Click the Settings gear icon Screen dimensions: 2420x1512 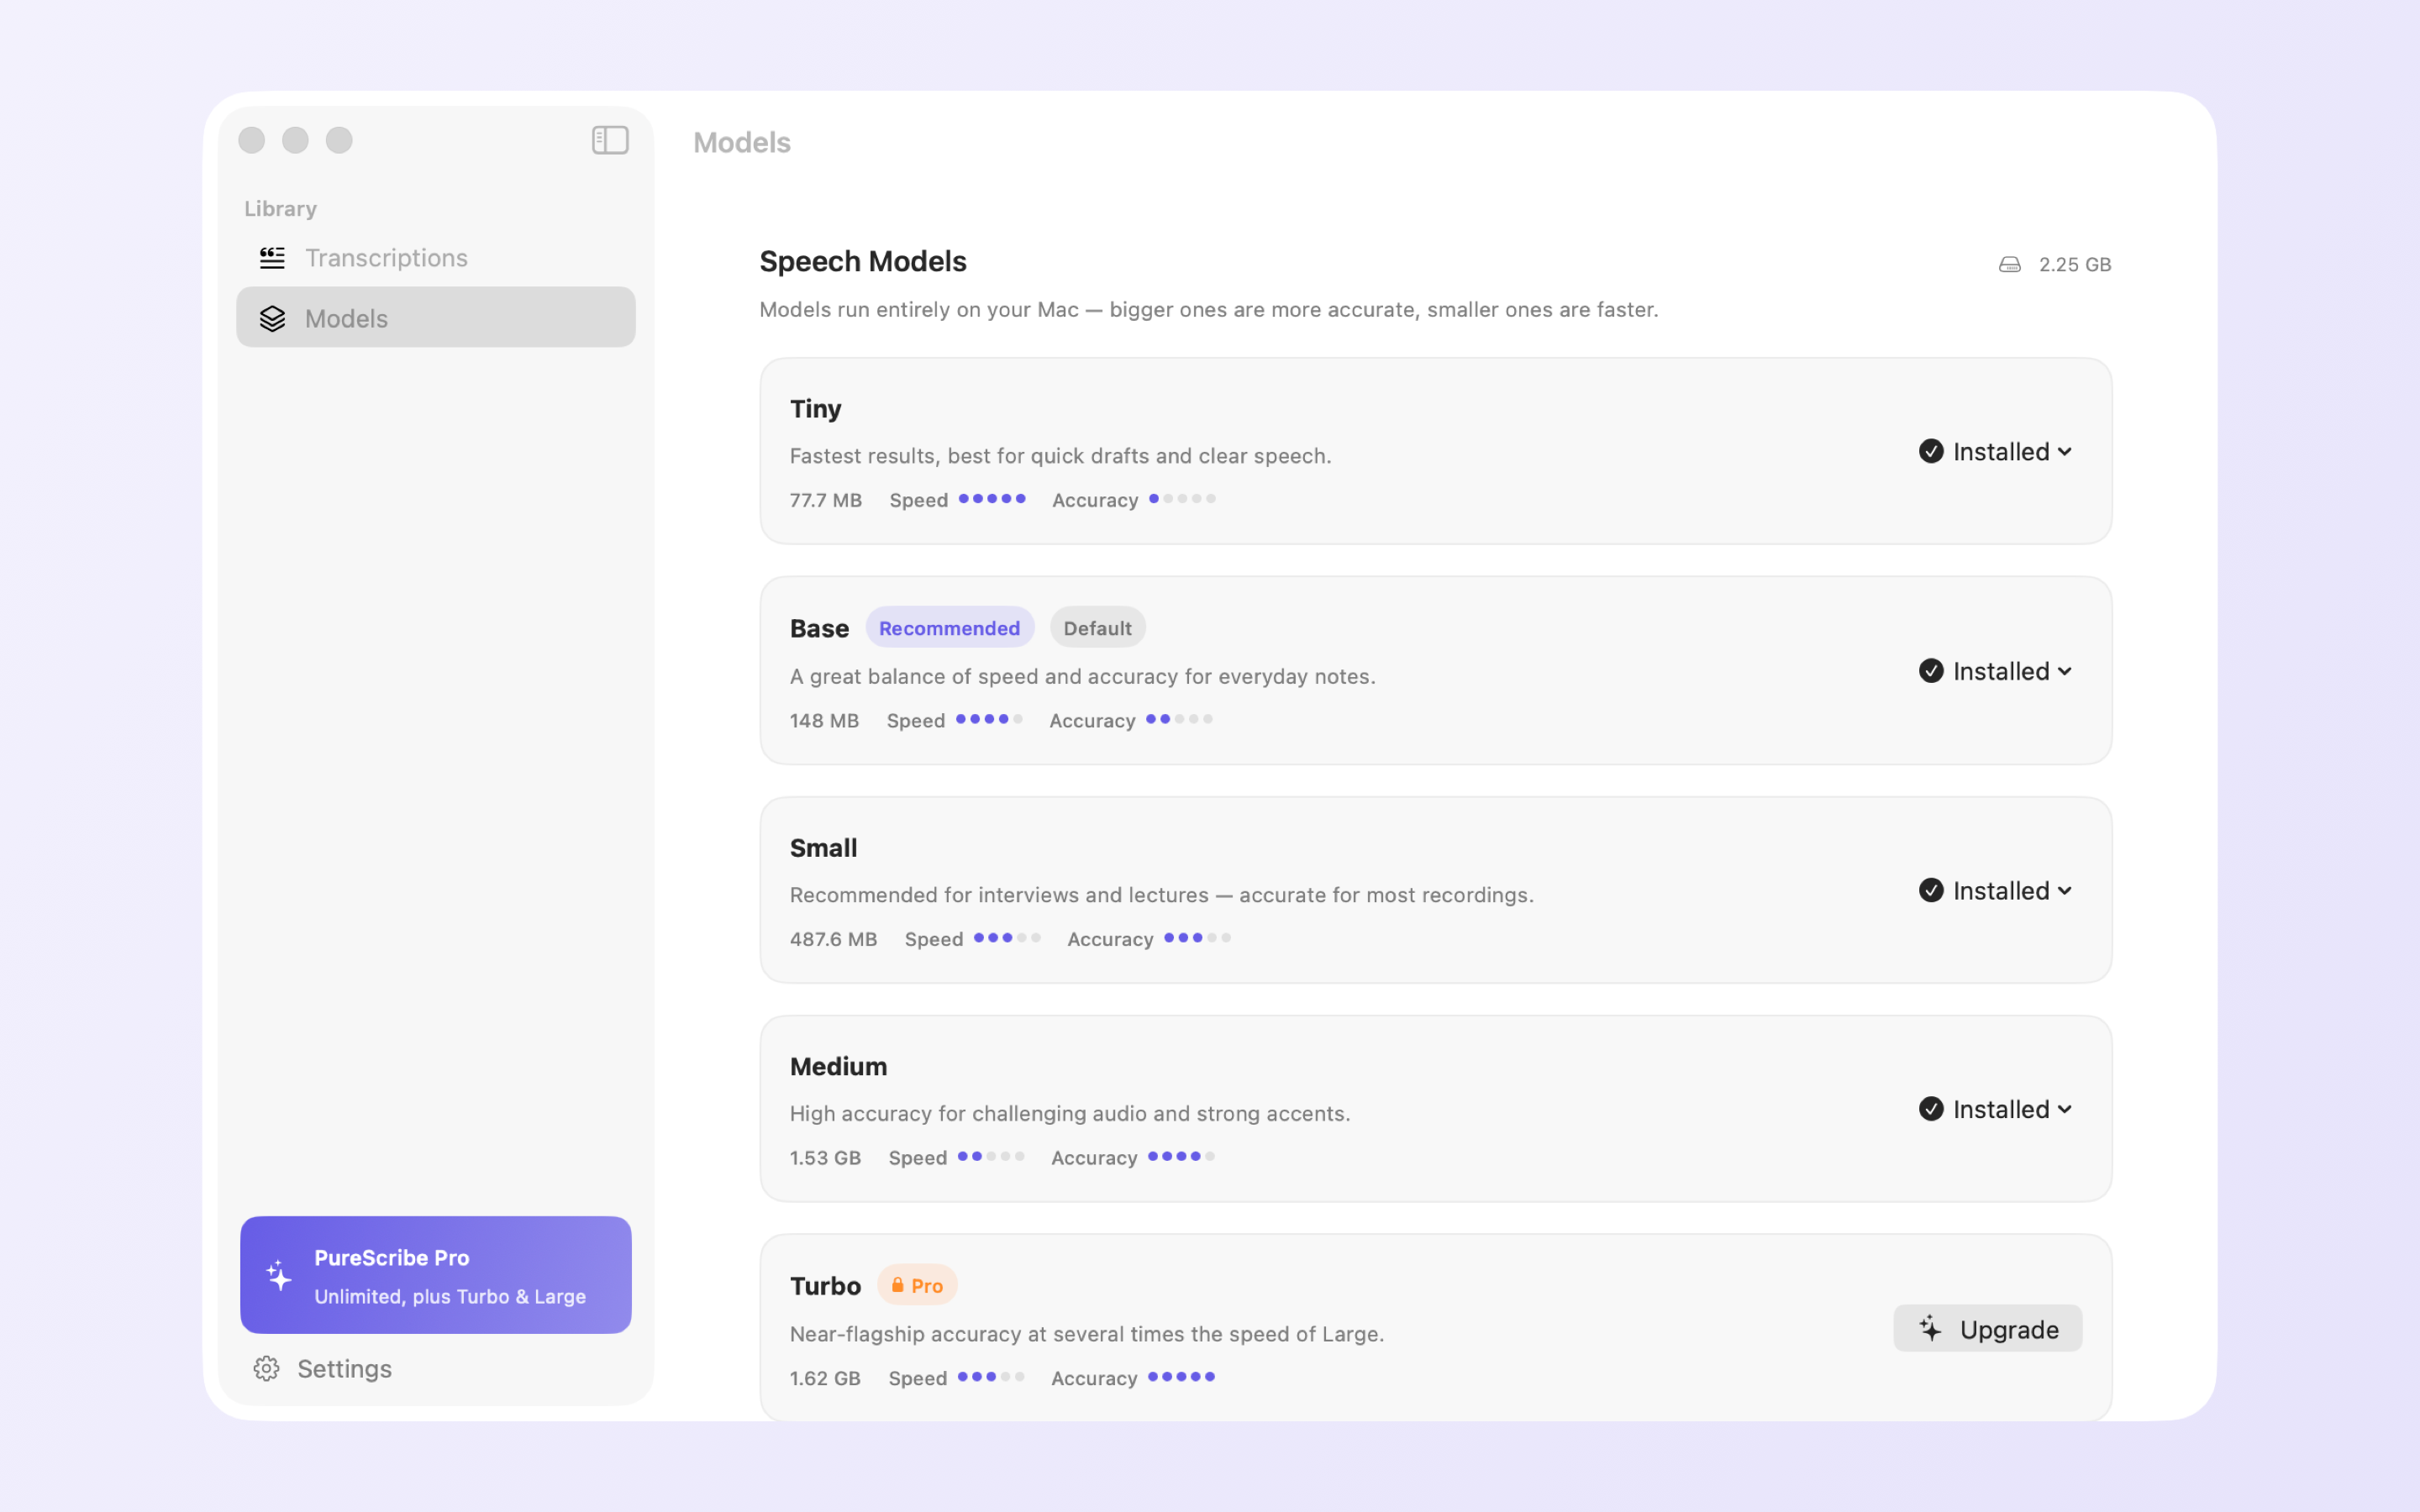click(266, 1368)
